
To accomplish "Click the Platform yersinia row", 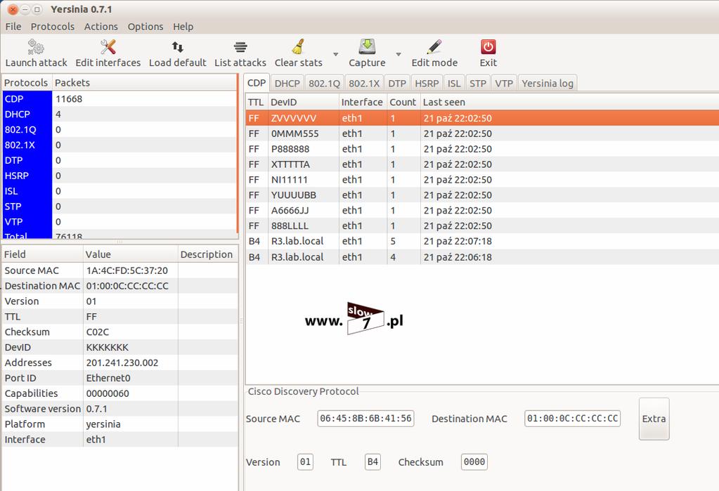I will [119, 424].
